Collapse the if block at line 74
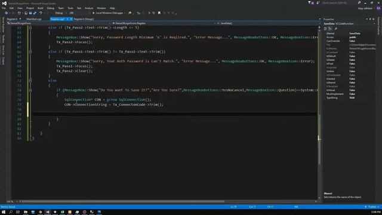The width and height of the screenshot is (382, 215). coord(30,90)
